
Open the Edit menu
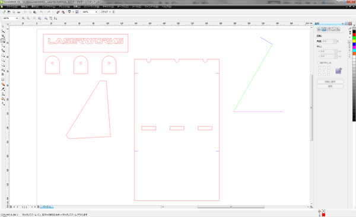tap(24, 7)
